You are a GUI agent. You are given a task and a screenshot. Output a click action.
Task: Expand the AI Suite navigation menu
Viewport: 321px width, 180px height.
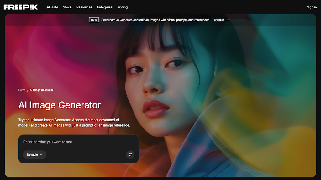pos(52,7)
